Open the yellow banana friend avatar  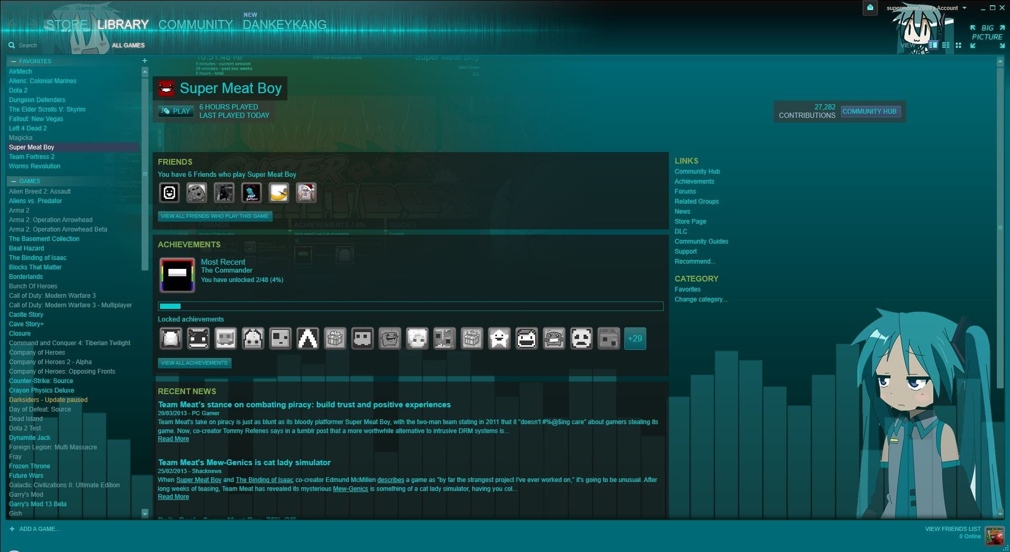pyautogui.click(x=278, y=193)
